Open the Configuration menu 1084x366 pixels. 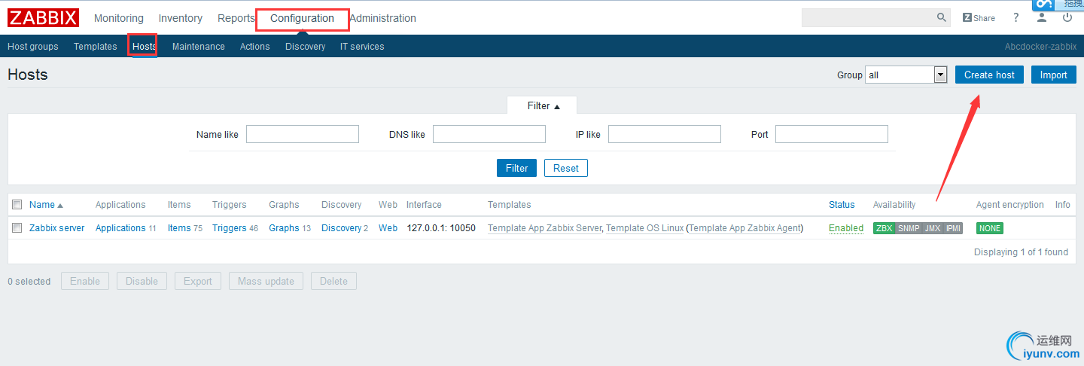tap(302, 18)
